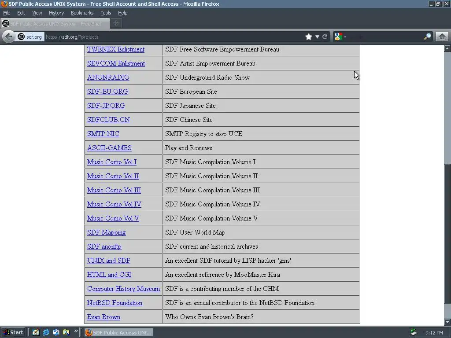
Task: Click the 'SDF Underground Radio Show' text
Action: click(x=207, y=77)
